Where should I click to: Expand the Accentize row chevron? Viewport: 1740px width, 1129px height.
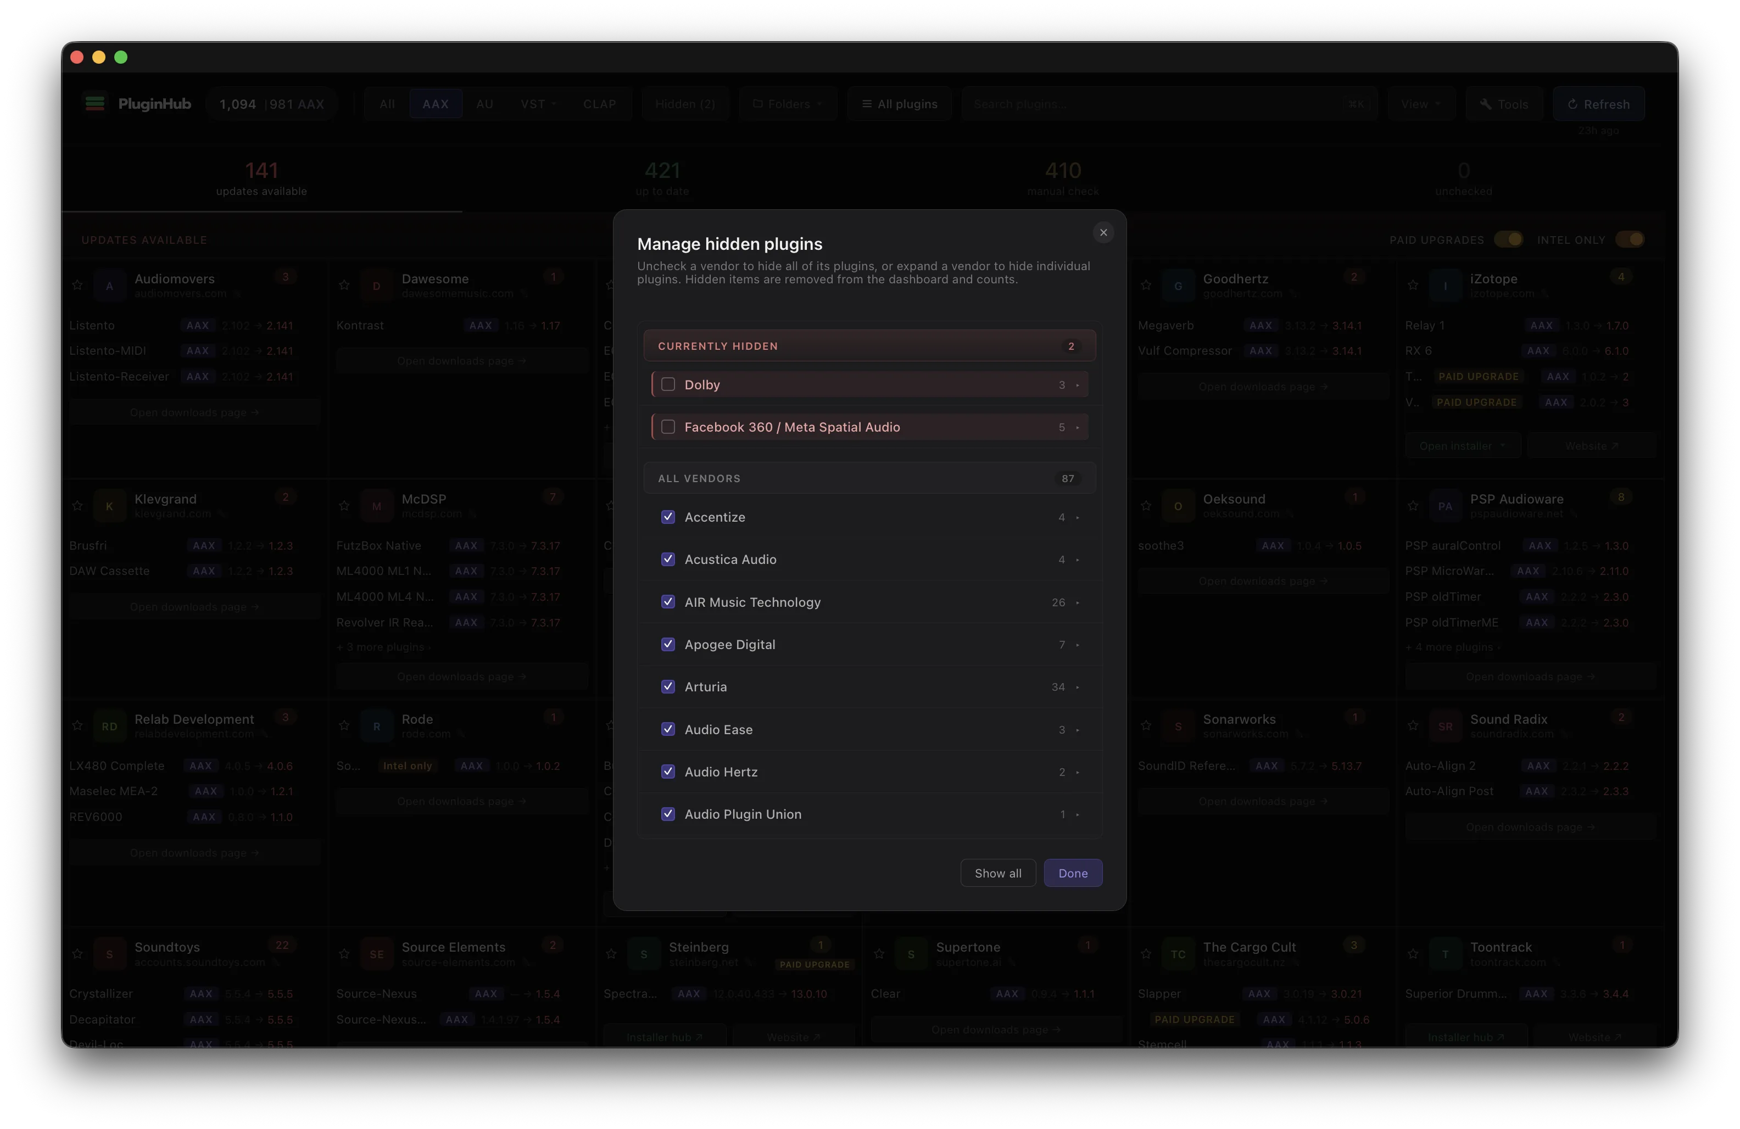1078,517
